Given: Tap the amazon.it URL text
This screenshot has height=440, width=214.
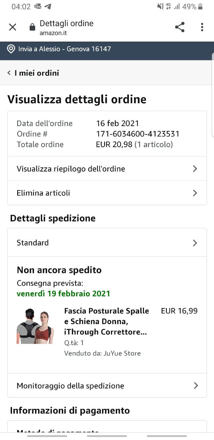Looking at the screenshot, I should pos(53,33).
